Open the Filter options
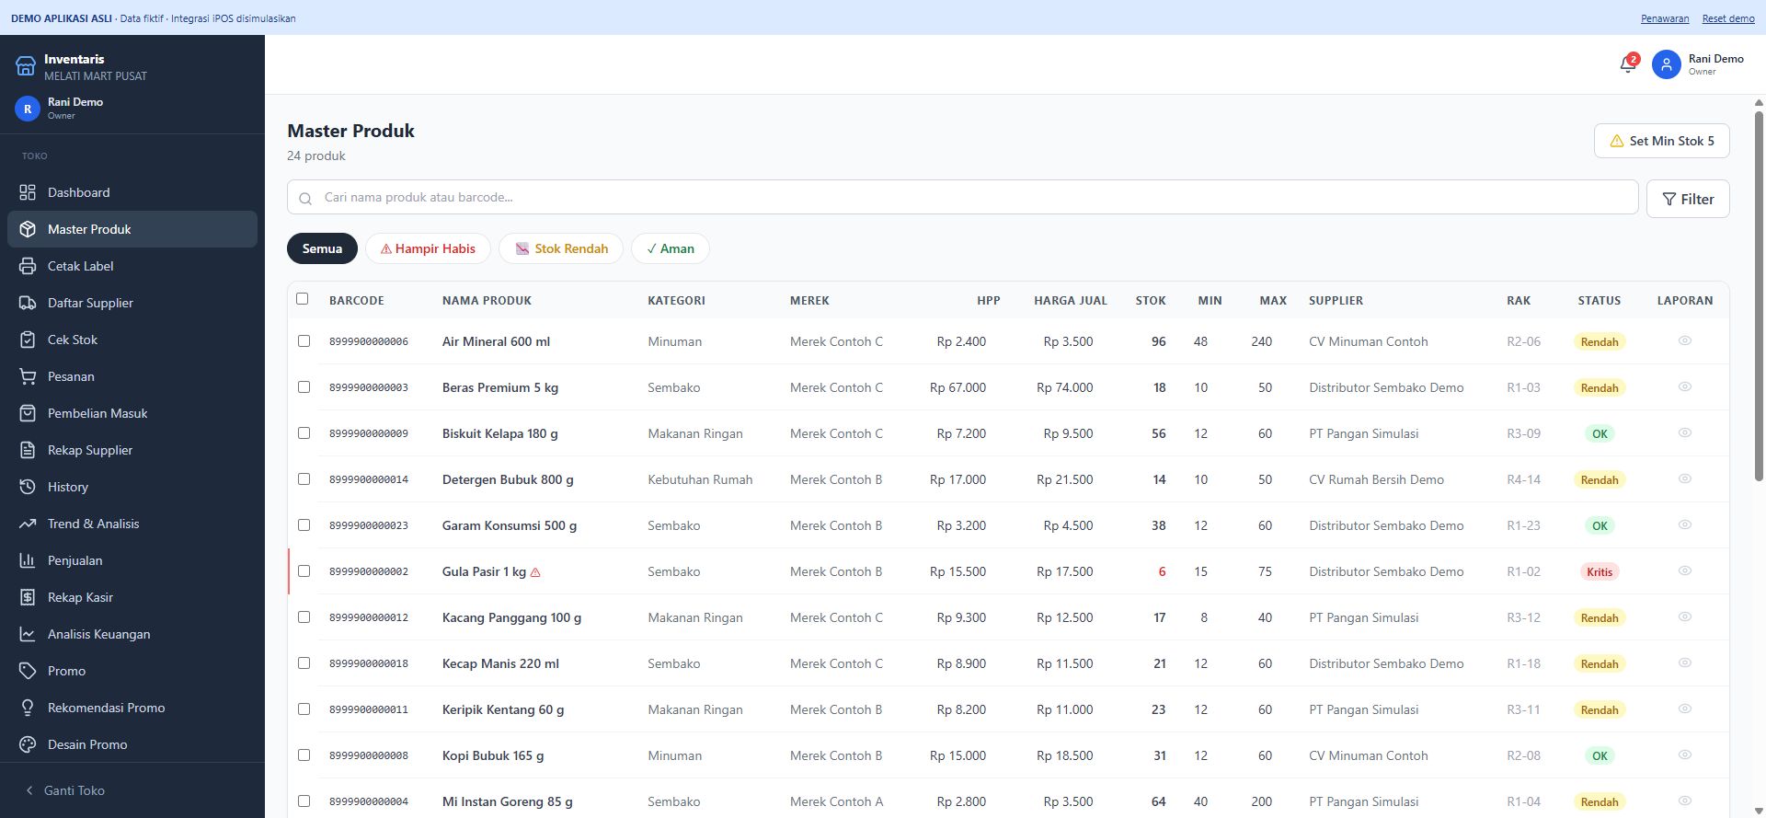 [x=1688, y=199]
